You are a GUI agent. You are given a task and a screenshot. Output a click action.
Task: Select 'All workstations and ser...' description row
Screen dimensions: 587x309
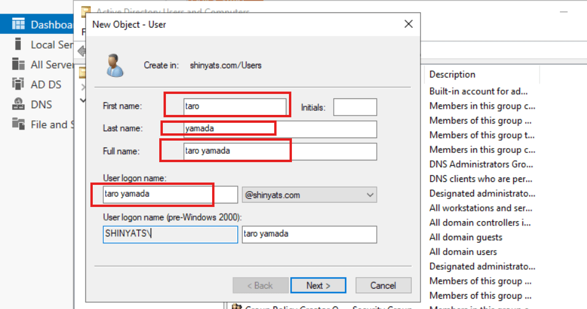tap(481, 208)
